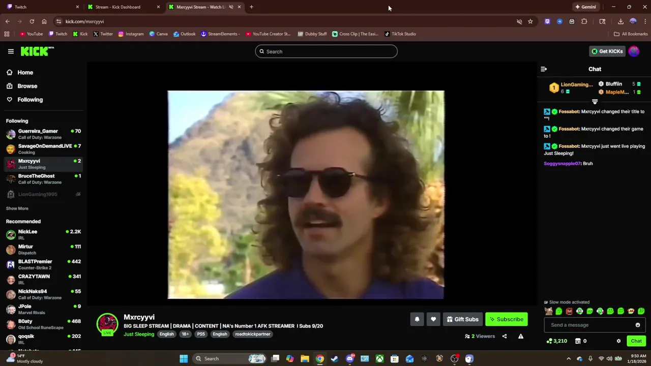Expand the Following list with Show More

tap(17, 208)
